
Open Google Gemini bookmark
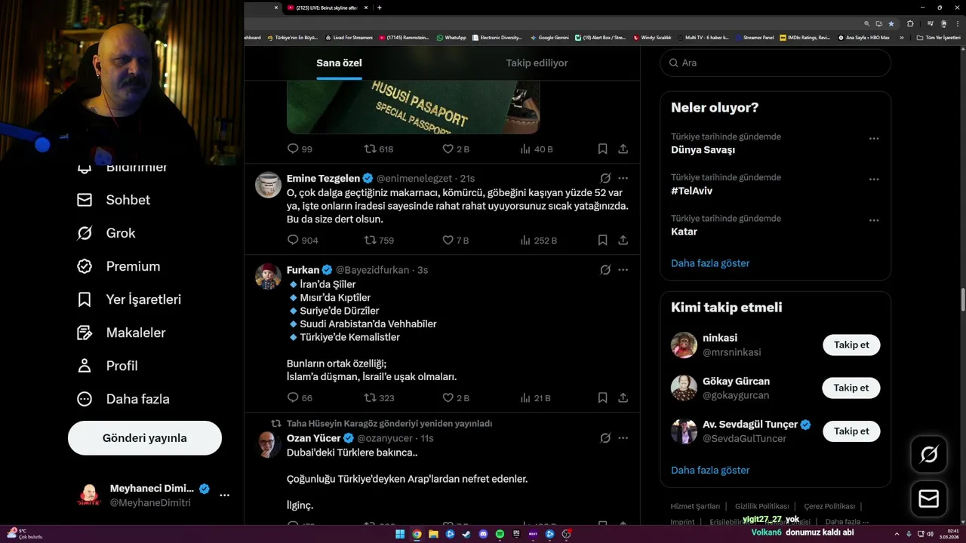(x=549, y=37)
